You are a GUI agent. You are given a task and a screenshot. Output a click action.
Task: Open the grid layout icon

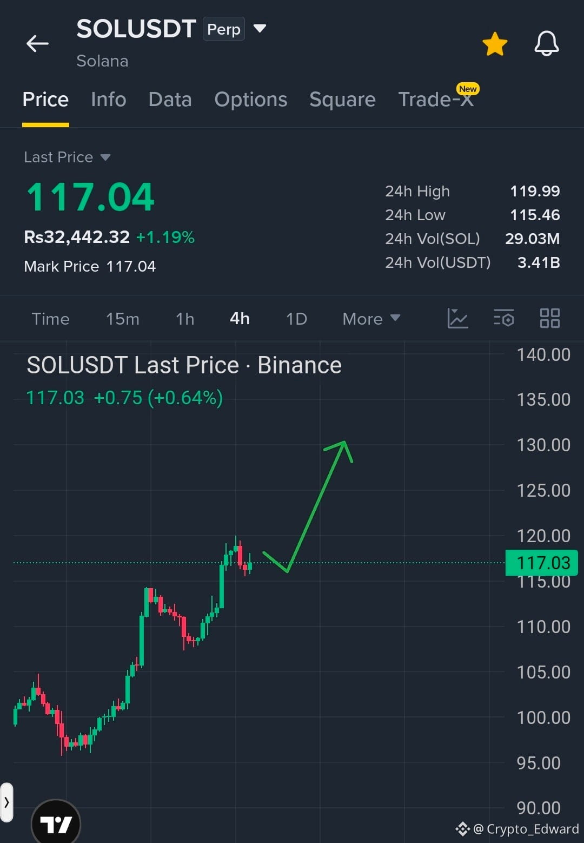tap(550, 318)
